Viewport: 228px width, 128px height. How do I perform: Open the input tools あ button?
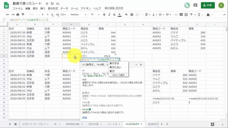point(208,15)
